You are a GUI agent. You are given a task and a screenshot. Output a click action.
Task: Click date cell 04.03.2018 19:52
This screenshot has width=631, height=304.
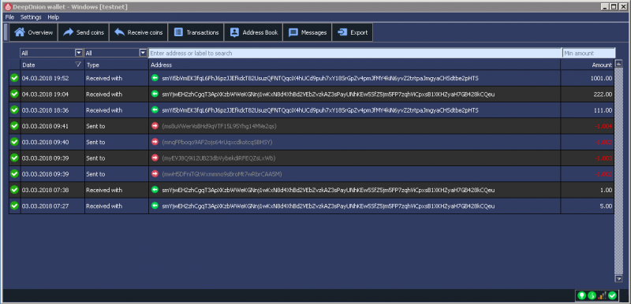click(52, 78)
